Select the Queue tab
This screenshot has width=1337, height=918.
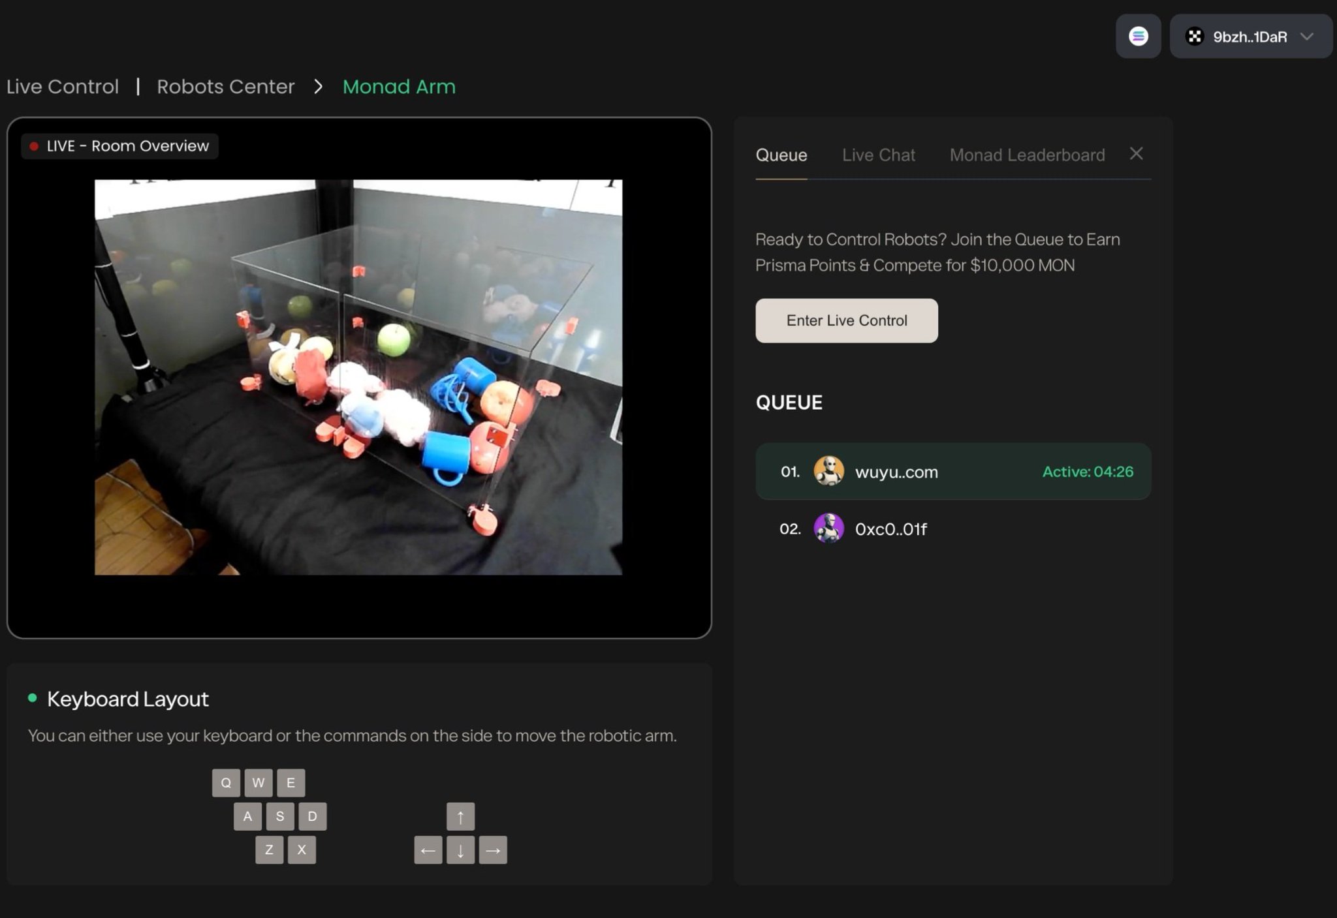(x=781, y=155)
